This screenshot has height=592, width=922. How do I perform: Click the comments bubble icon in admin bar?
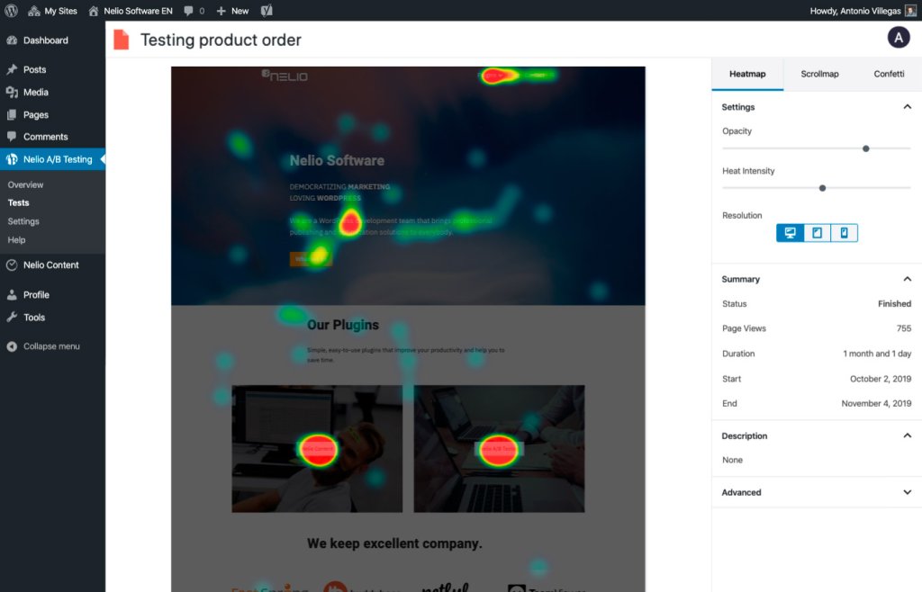coord(188,11)
